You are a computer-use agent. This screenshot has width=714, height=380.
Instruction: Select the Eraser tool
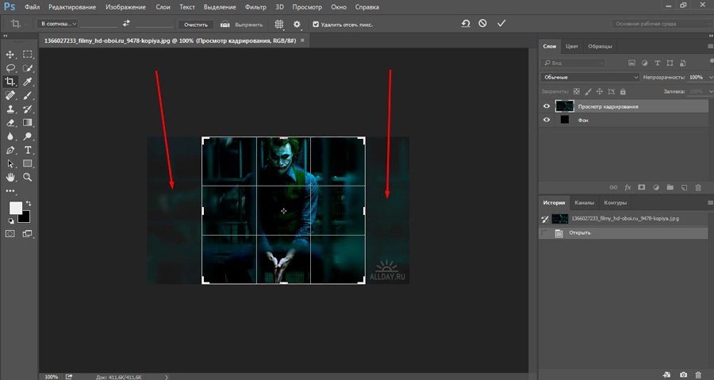pyautogui.click(x=10, y=123)
